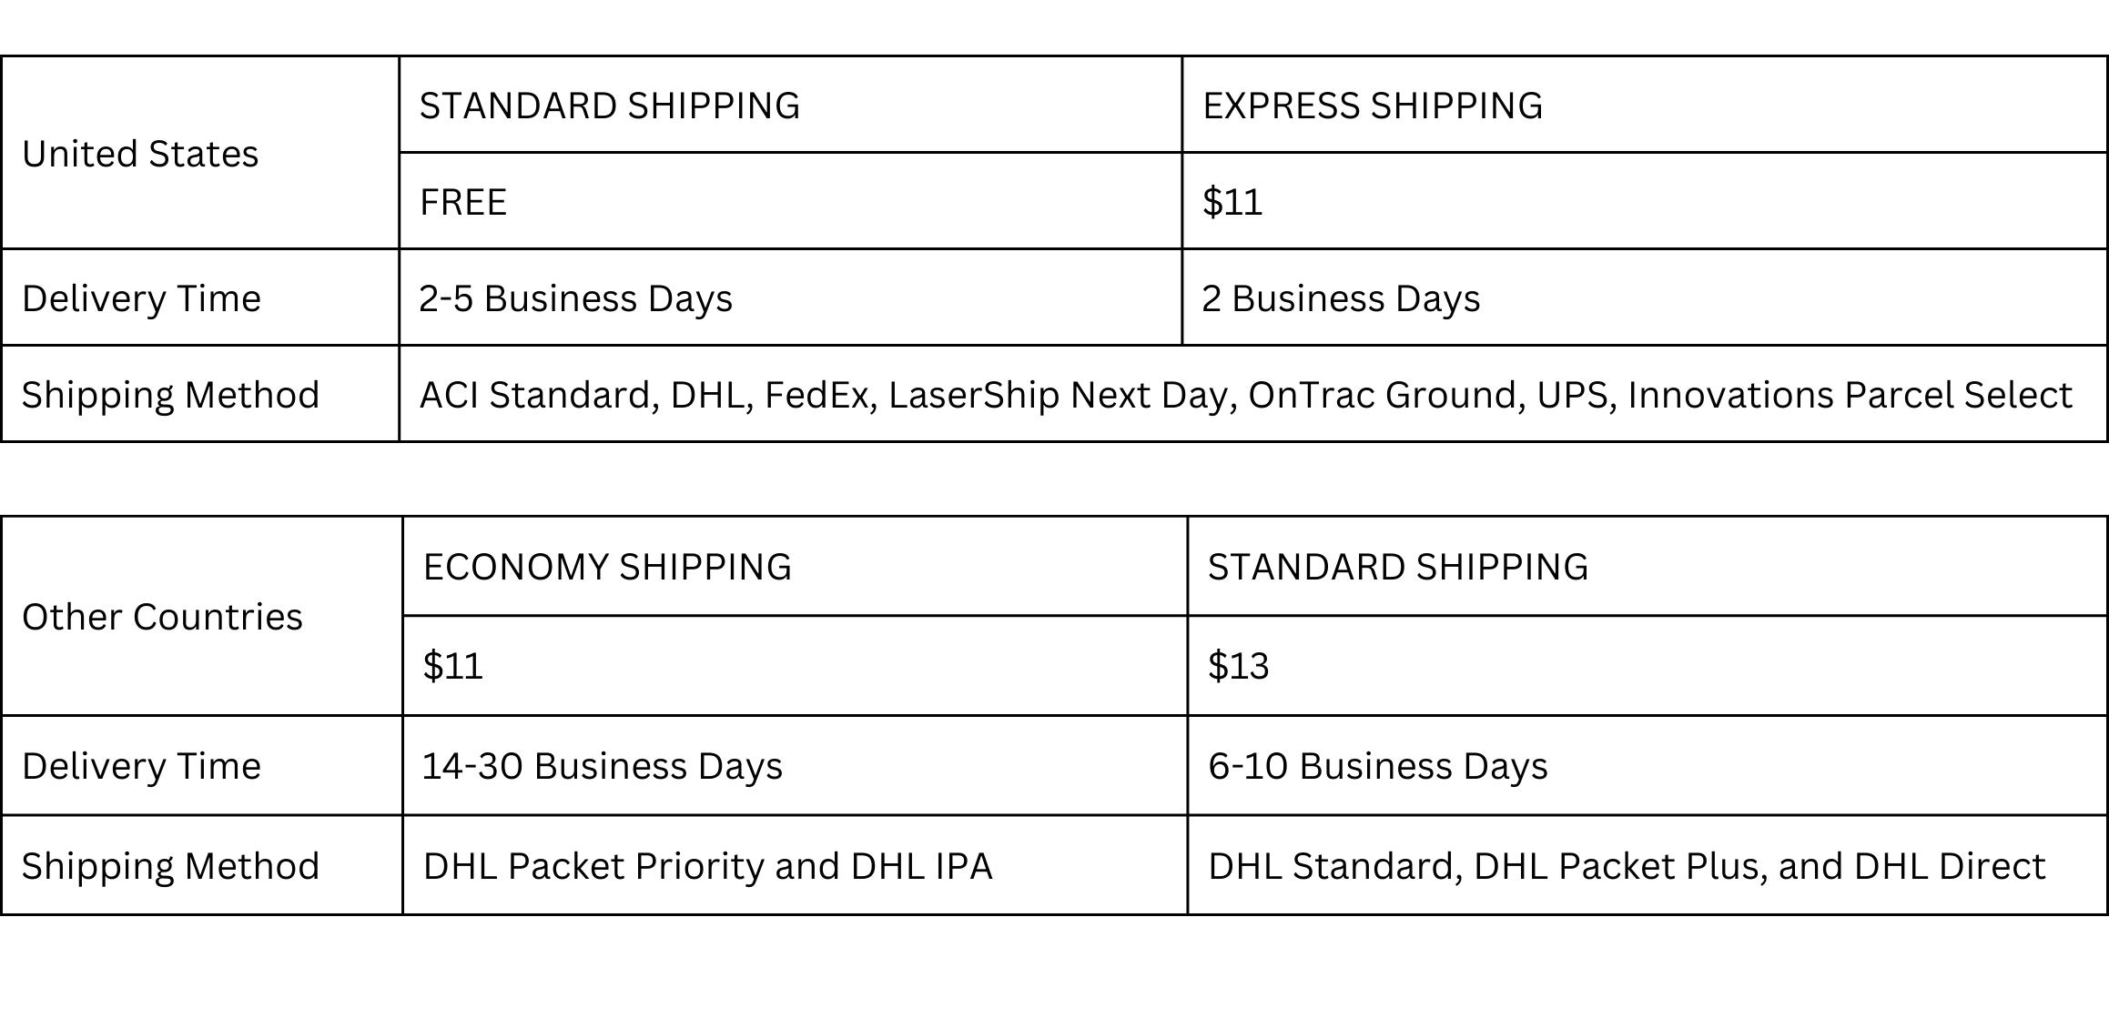Select Delivery Time label in United States table
The image size is (2109, 1018).
tap(141, 298)
